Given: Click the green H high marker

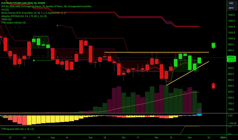Looking at the screenshot, I should [213, 45].
